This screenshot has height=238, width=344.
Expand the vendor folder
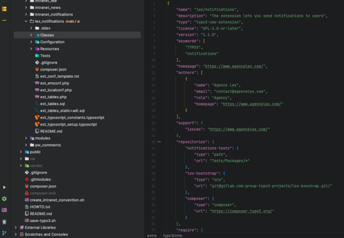tap(21, 166)
